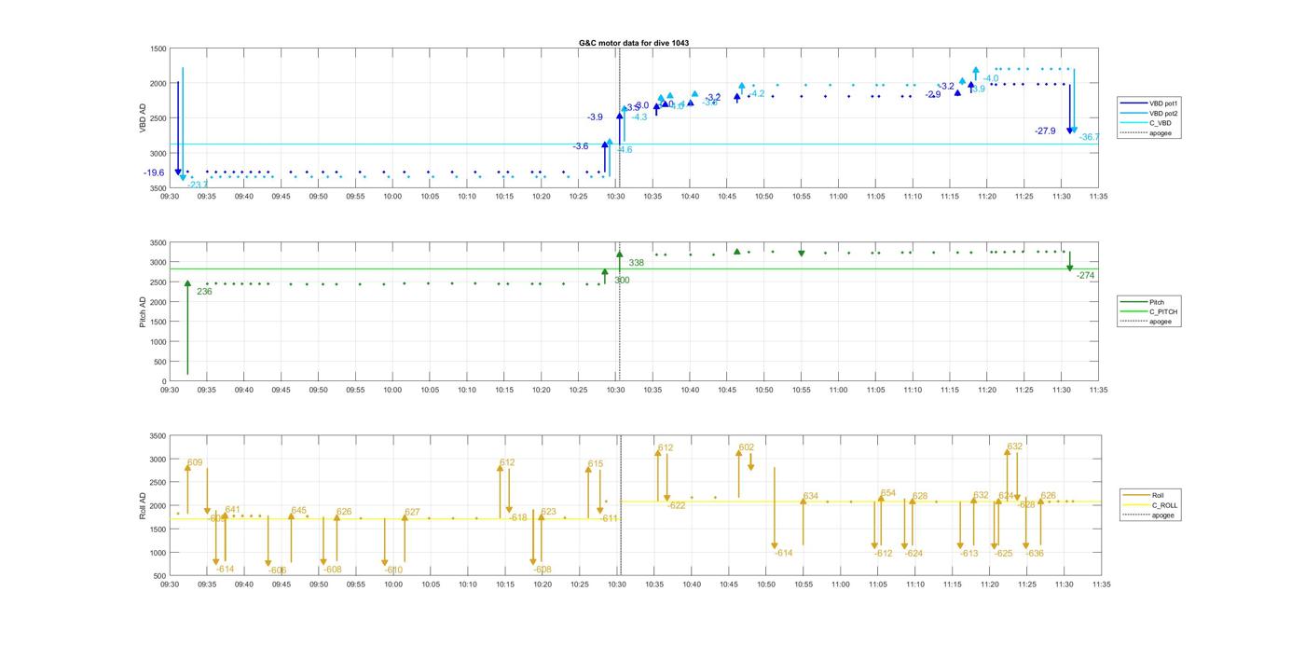The width and height of the screenshot is (1305, 646).
Task: Click the '-624' roll data label
Action: coord(913,553)
